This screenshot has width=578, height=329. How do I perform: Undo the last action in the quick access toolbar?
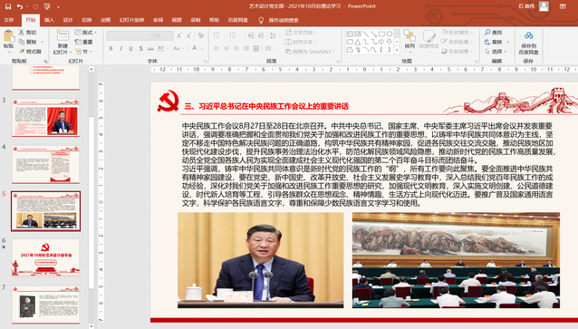[x=20, y=6]
